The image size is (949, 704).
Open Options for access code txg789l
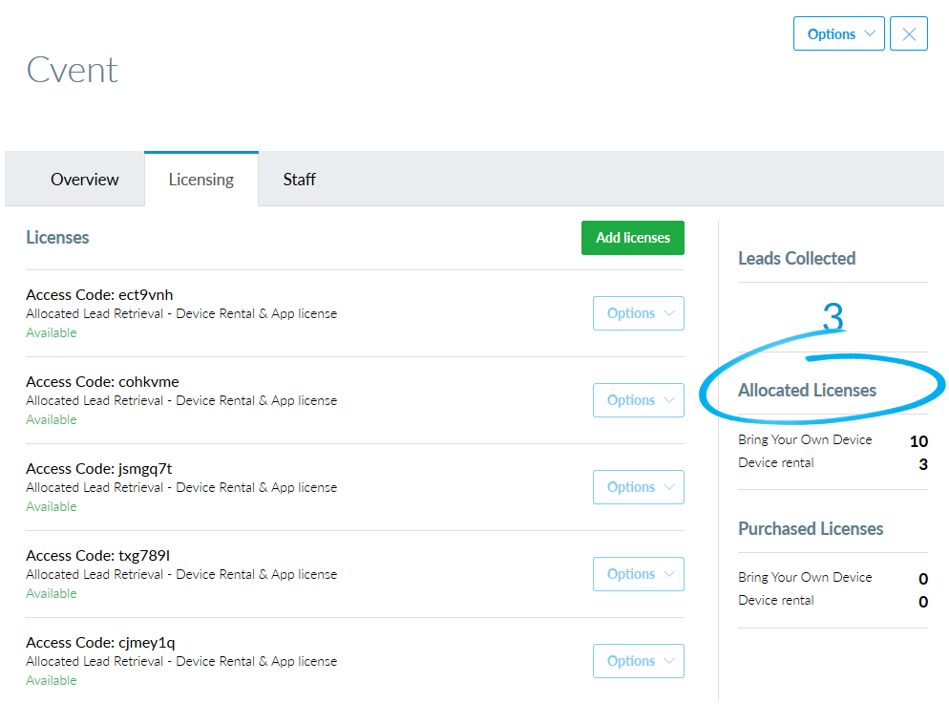[x=638, y=573]
